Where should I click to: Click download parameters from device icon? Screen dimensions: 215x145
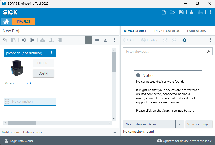[x=42, y=40]
